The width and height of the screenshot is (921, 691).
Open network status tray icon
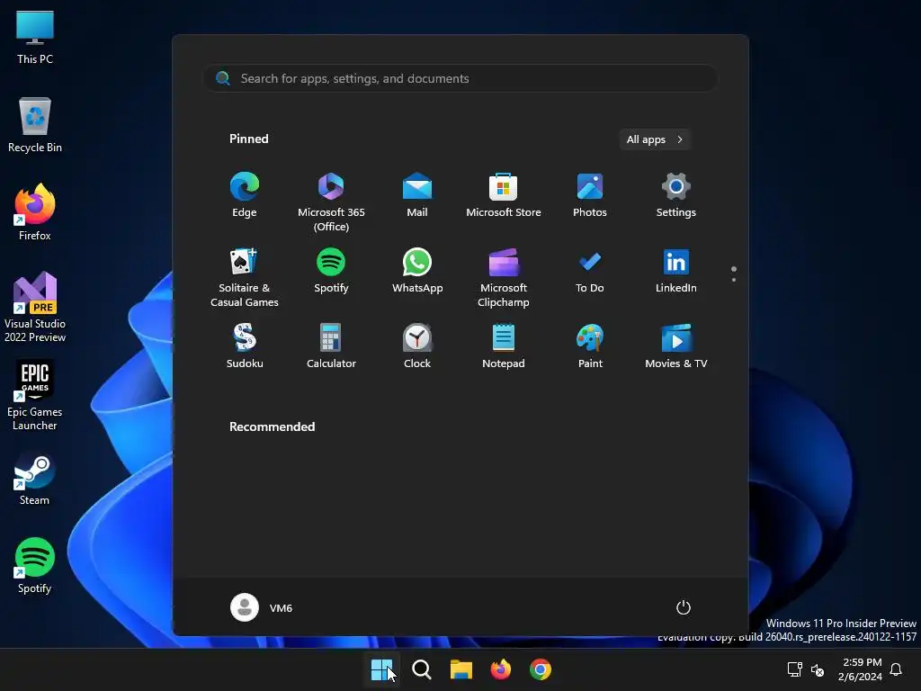[x=795, y=669]
